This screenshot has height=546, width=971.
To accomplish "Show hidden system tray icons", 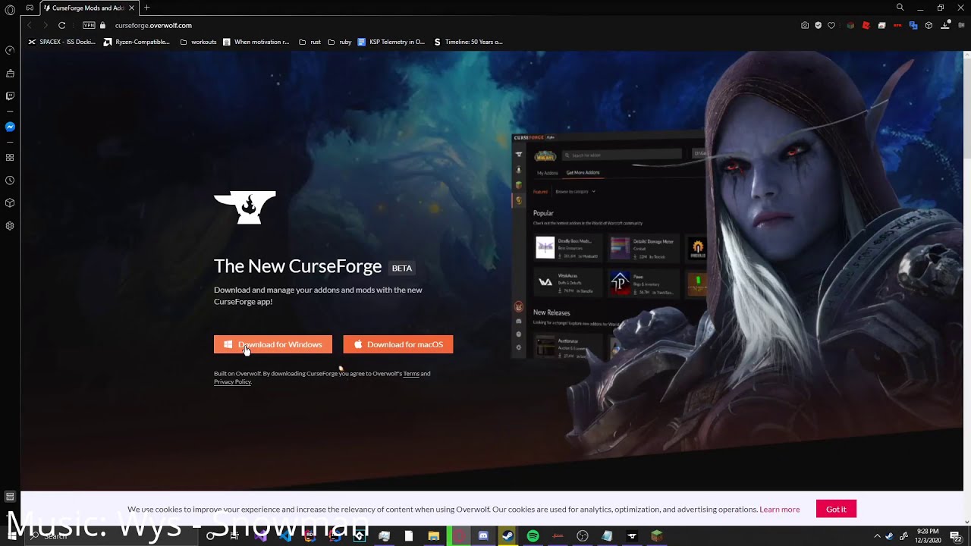I will 877,536.
